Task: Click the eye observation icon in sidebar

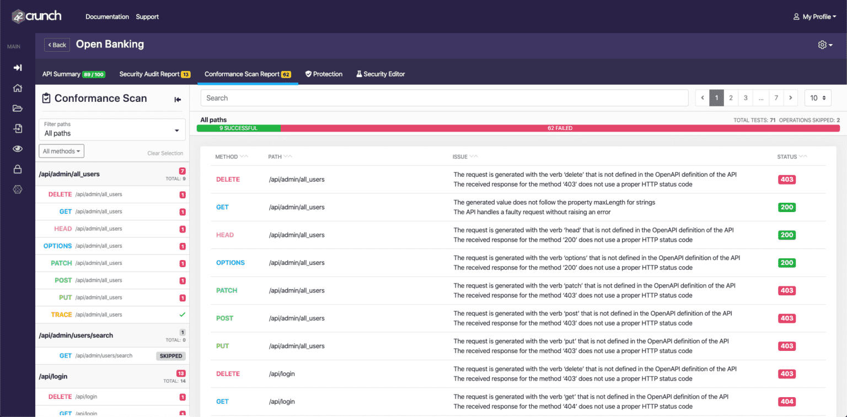Action: (17, 149)
